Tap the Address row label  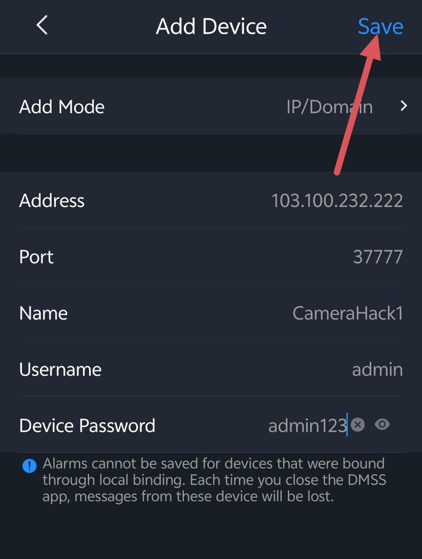pos(52,200)
